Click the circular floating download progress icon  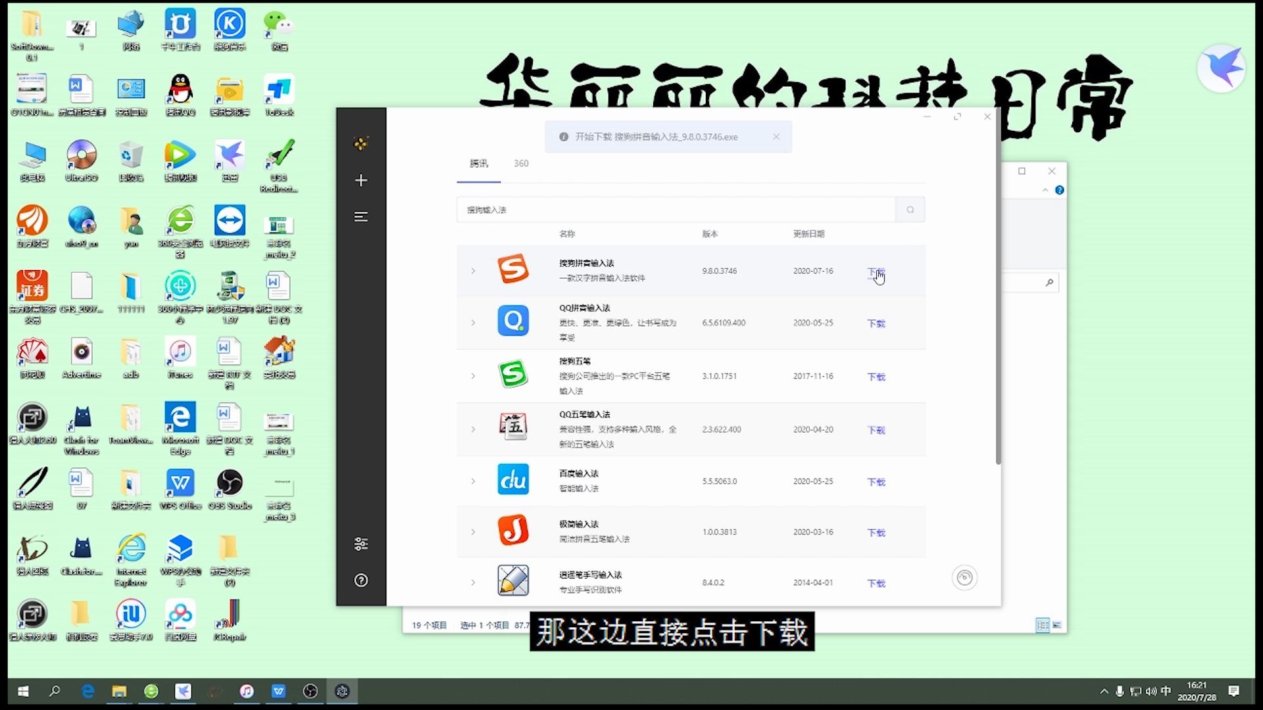pyautogui.click(x=964, y=578)
